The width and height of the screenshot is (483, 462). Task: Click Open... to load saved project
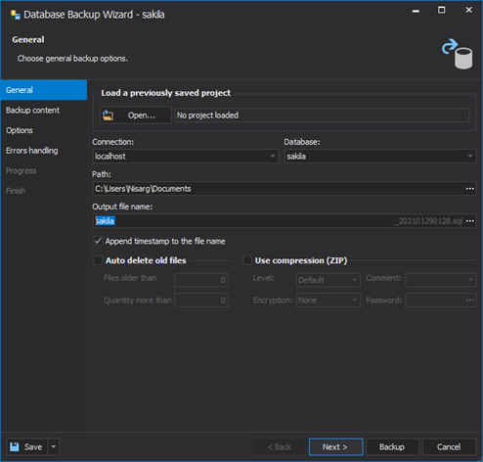(x=136, y=115)
